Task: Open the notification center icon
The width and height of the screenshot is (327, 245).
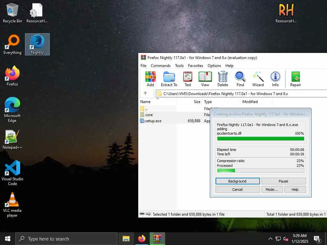Action: click(x=317, y=239)
